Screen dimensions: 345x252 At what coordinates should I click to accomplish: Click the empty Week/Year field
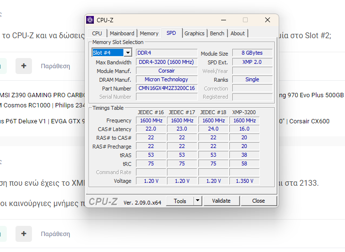252,71
